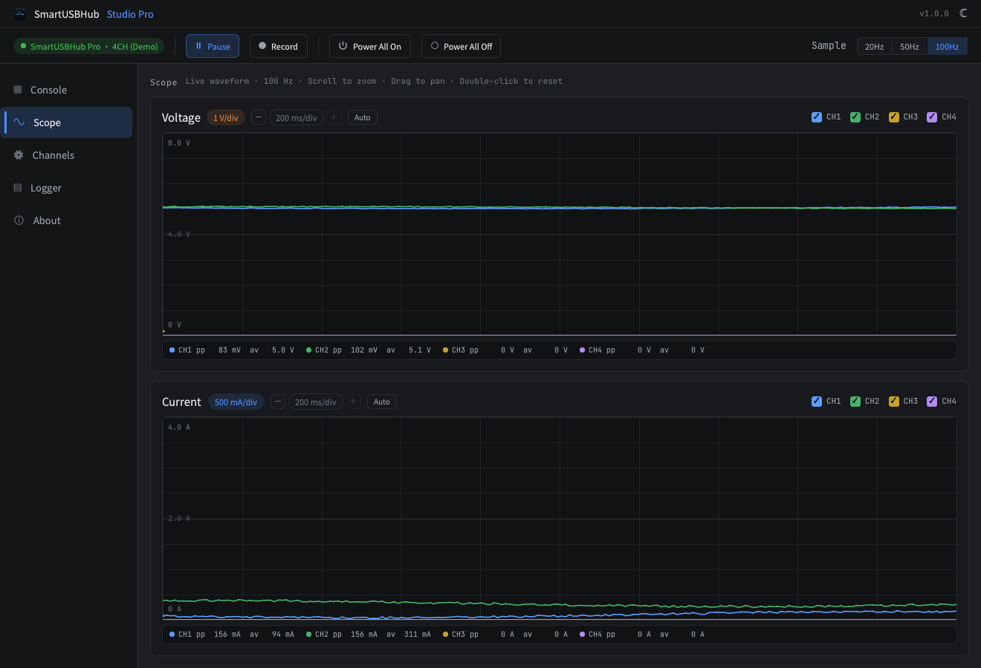Click the Scope waveform icon
The image size is (981, 668).
[x=19, y=122]
